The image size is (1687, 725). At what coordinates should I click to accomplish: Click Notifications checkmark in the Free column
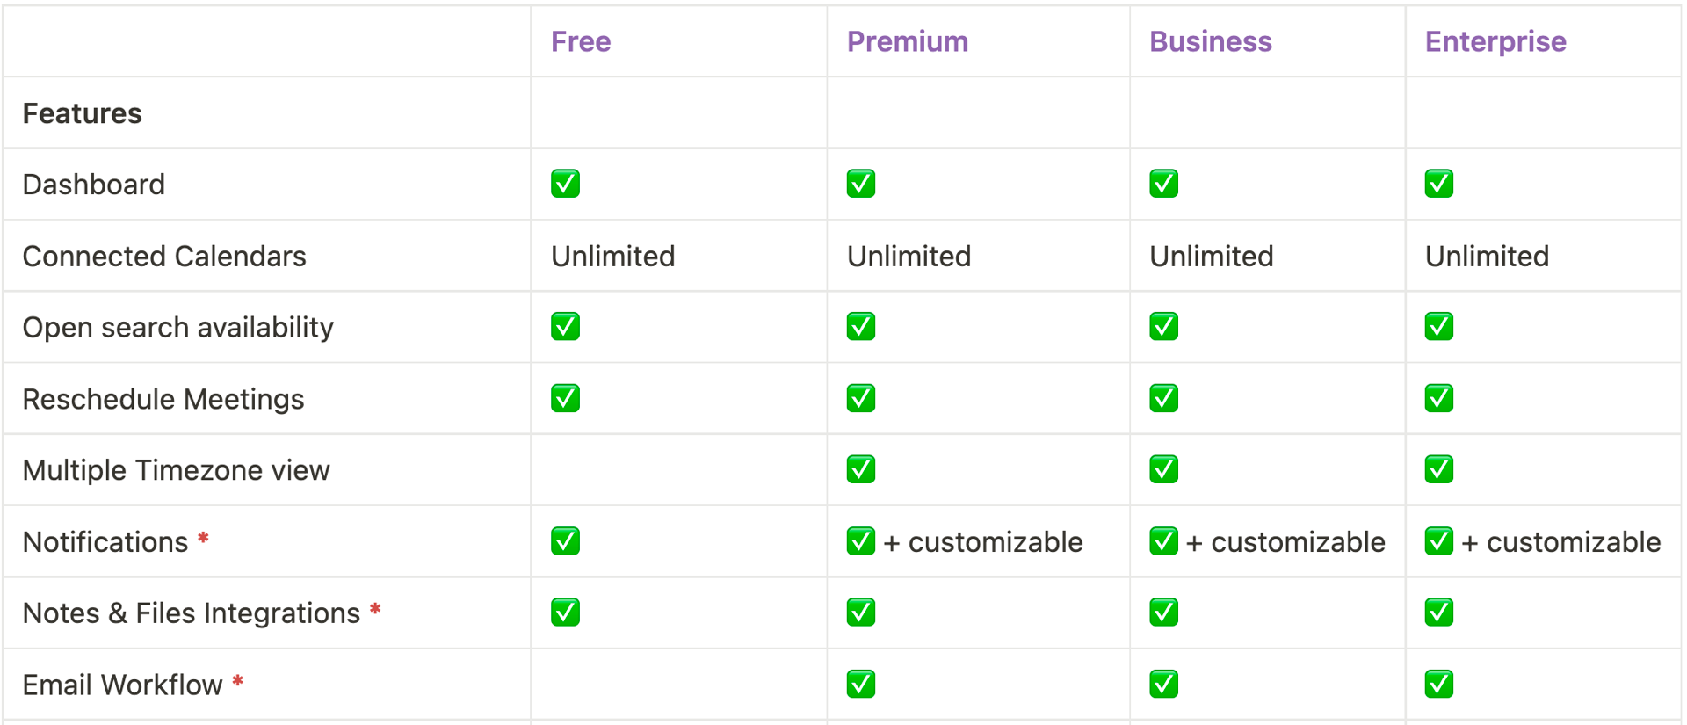point(565,541)
